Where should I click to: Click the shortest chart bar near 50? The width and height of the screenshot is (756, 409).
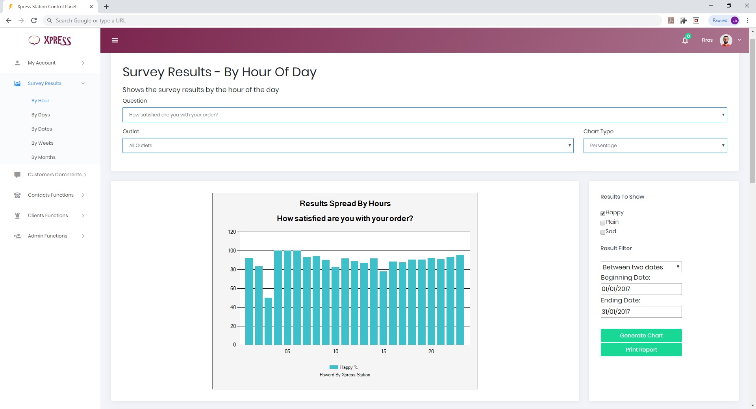[268, 321]
